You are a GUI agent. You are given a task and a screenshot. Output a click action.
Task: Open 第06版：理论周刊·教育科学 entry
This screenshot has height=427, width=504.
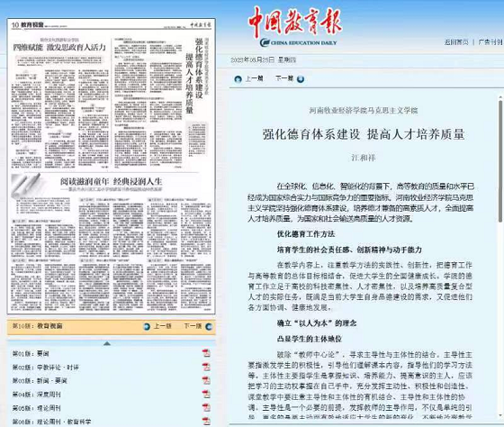[x=51, y=422]
